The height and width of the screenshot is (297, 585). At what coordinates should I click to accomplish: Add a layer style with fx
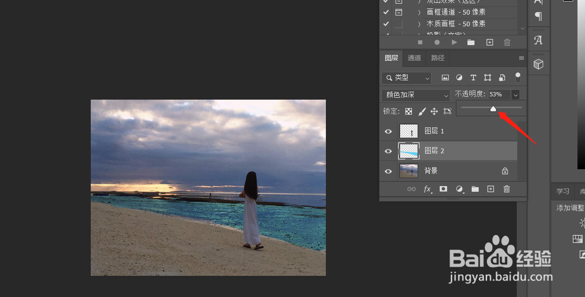(x=428, y=189)
